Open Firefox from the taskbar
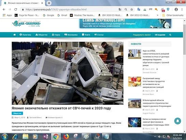 (x=66, y=137)
